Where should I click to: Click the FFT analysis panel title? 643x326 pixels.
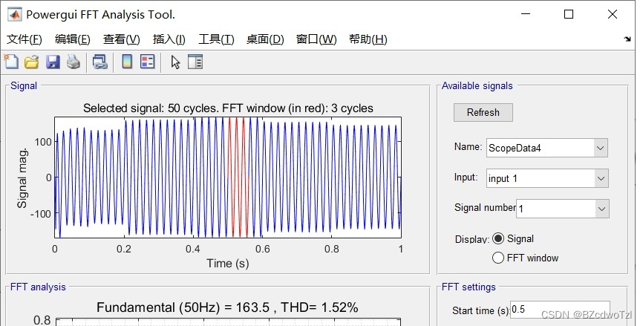point(38,287)
